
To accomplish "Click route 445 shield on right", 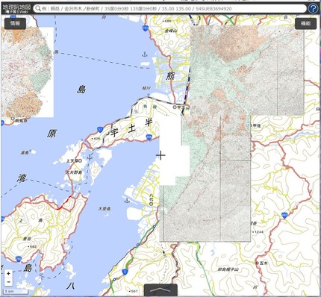I will coord(284,216).
